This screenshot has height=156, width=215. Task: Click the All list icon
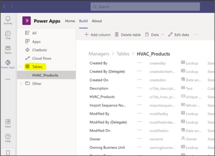27,33
